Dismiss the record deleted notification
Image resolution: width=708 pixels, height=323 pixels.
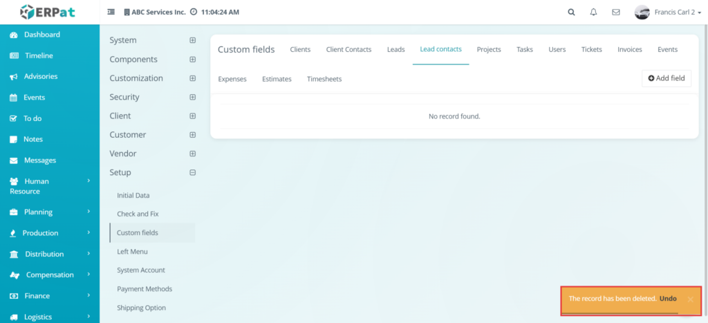pyautogui.click(x=690, y=299)
